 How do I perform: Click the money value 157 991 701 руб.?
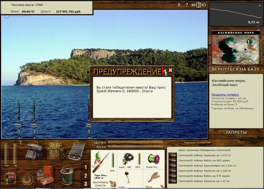tap(68, 12)
